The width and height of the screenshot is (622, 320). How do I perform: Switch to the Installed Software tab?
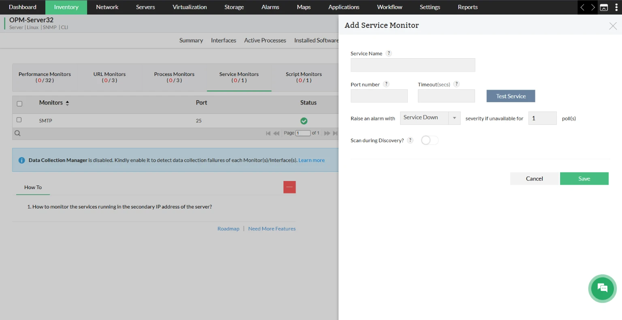(316, 40)
